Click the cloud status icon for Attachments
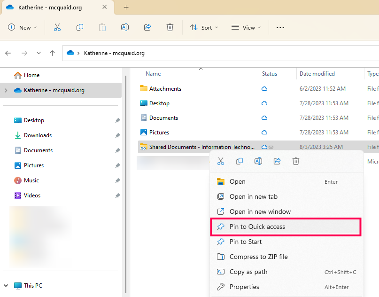Screen dimensions: 379x297 point(264,89)
